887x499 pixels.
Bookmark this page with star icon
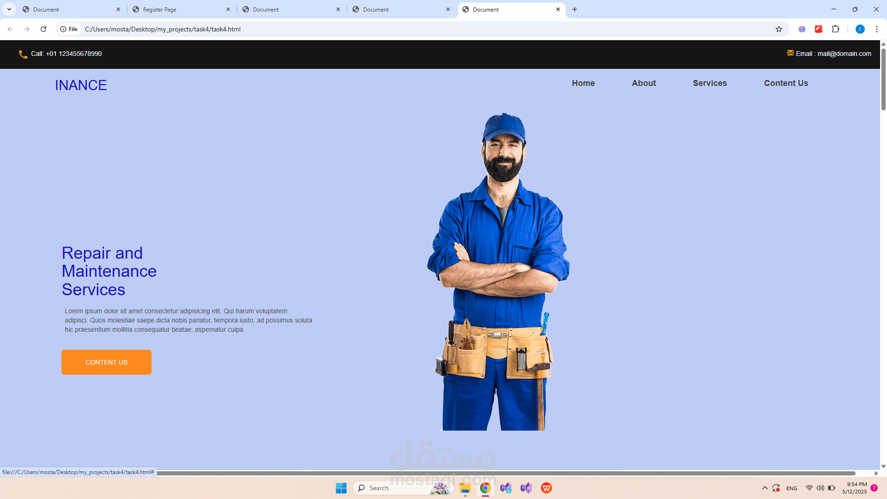tap(779, 29)
